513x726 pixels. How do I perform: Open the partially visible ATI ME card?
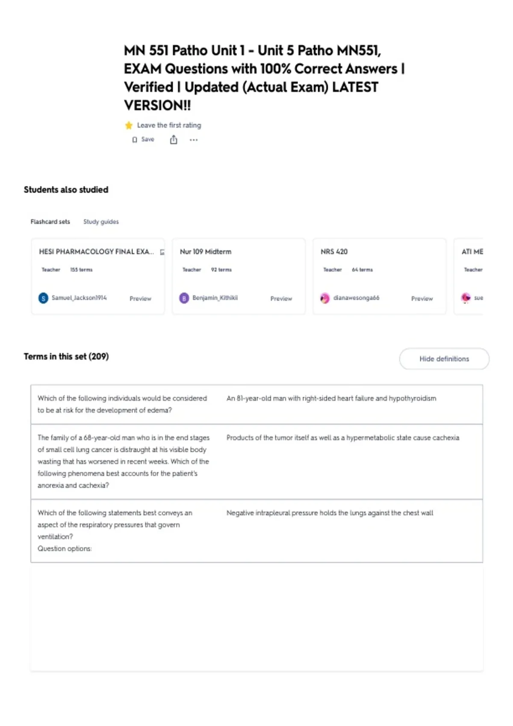[469, 276]
